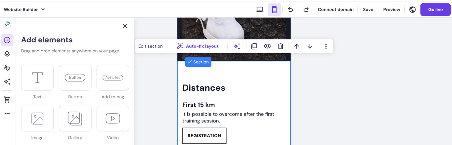Open section more options menu
Viewport: 452px width, 145px height.
[x=326, y=46]
